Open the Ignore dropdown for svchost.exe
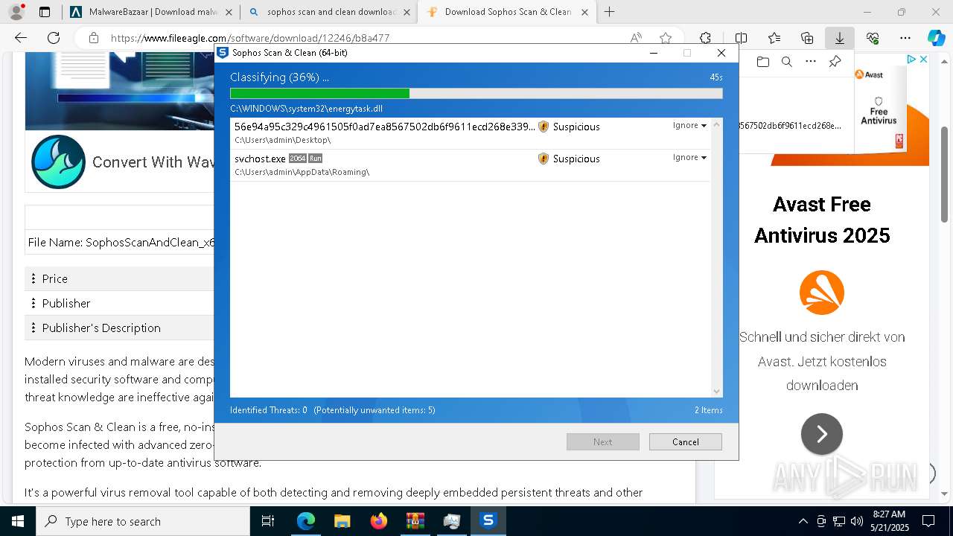This screenshot has width=953, height=536. point(689,157)
